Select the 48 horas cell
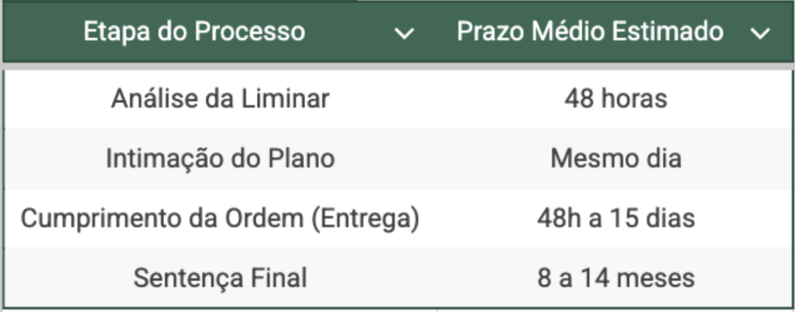 pos(616,99)
